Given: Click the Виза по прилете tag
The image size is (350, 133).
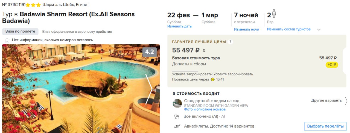Looking at the screenshot, I should pyautogui.click(x=20, y=32).
